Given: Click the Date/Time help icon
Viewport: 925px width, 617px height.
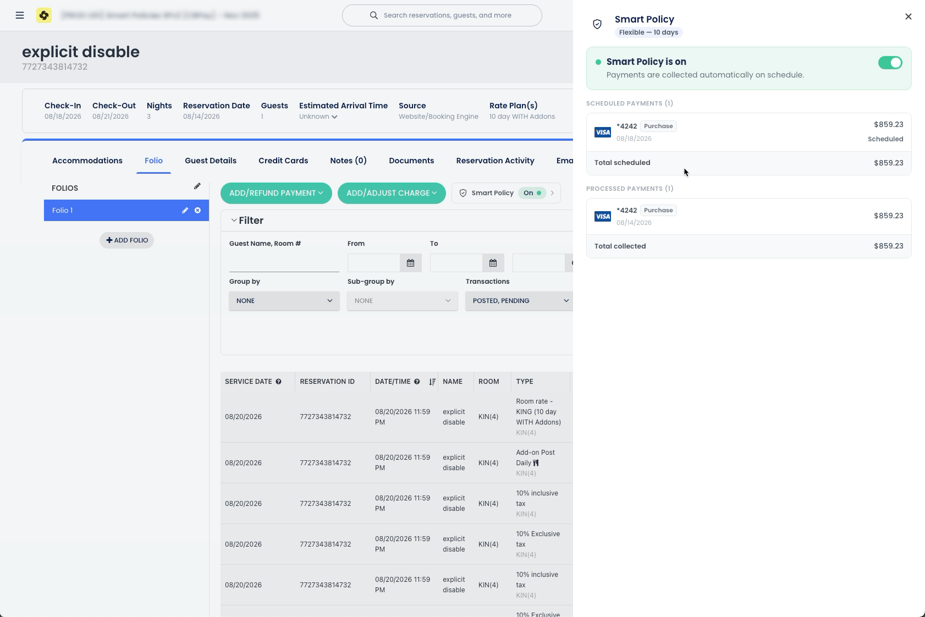Looking at the screenshot, I should (x=417, y=382).
